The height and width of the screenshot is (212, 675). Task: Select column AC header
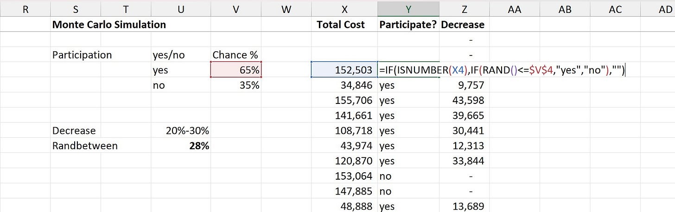(615, 9)
